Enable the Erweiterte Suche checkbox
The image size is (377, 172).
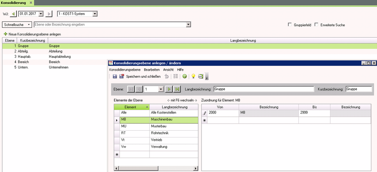pyautogui.click(x=316, y=25)
